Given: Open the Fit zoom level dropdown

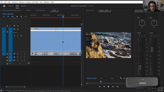Looking at the screenshot, I should click(x=104, y=78).
